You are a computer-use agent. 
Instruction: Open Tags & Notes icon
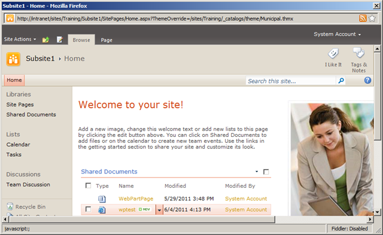pos(358,53)
